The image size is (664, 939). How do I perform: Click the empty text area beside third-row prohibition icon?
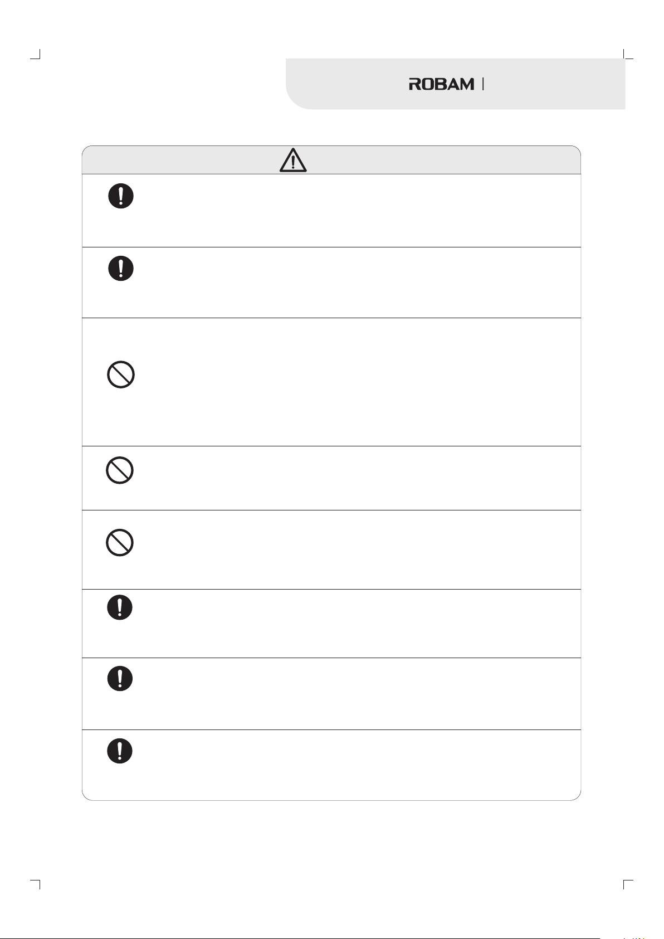point(357,382)
